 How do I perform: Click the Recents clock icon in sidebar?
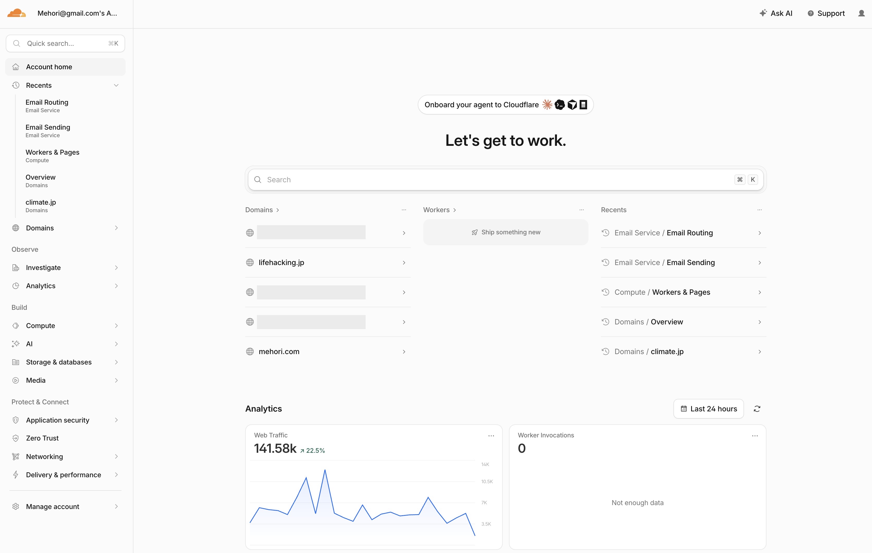click(16, 85)
